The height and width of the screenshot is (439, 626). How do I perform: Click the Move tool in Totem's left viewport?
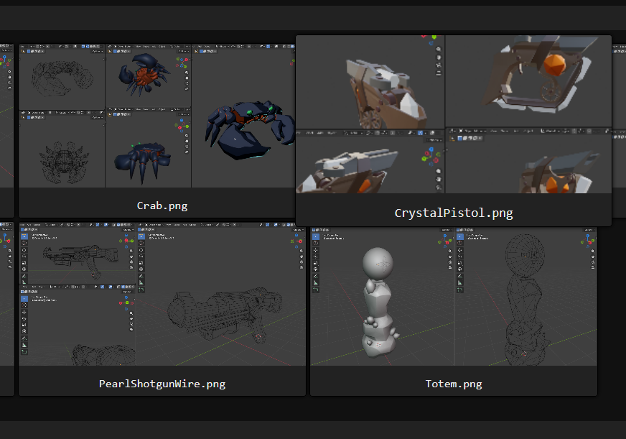click(x=316, y=251)
